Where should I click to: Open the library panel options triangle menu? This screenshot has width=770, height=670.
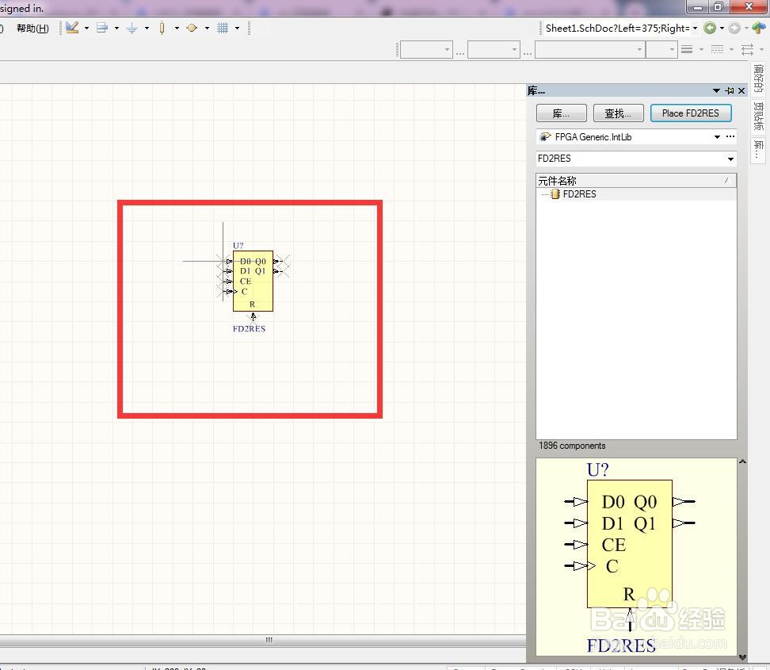[x=716, y=90]
